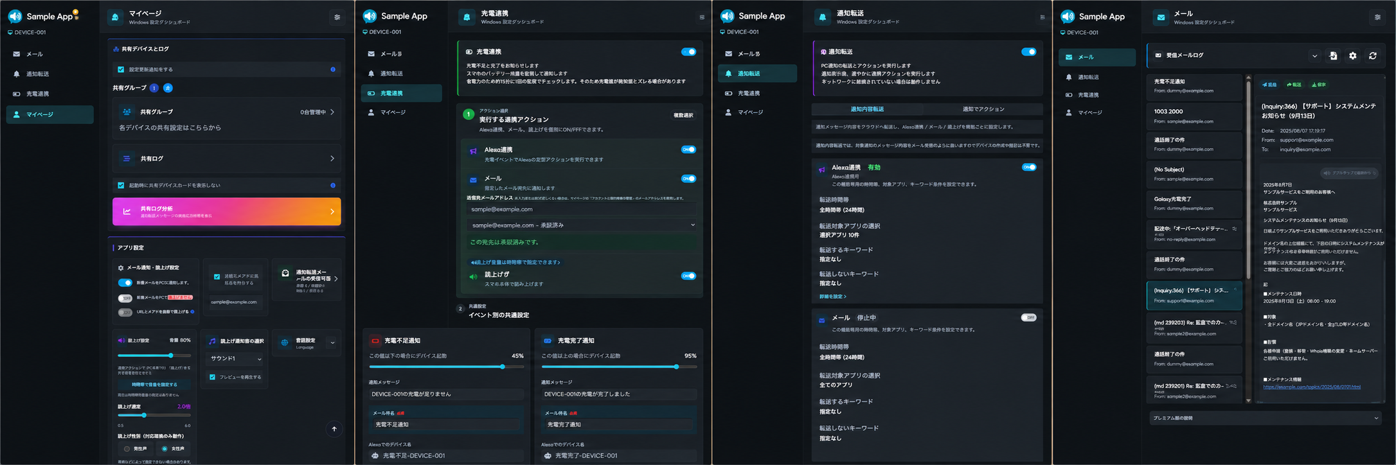
Task: Turn on the メール 停止中 switch
Action: click(1028, 317)
